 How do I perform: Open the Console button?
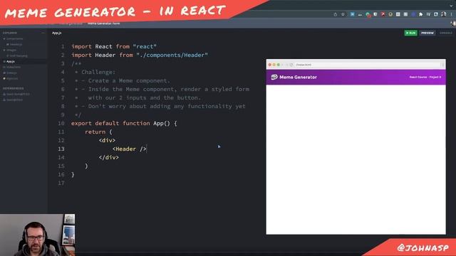pyautogui.click(x=445, y=33)
